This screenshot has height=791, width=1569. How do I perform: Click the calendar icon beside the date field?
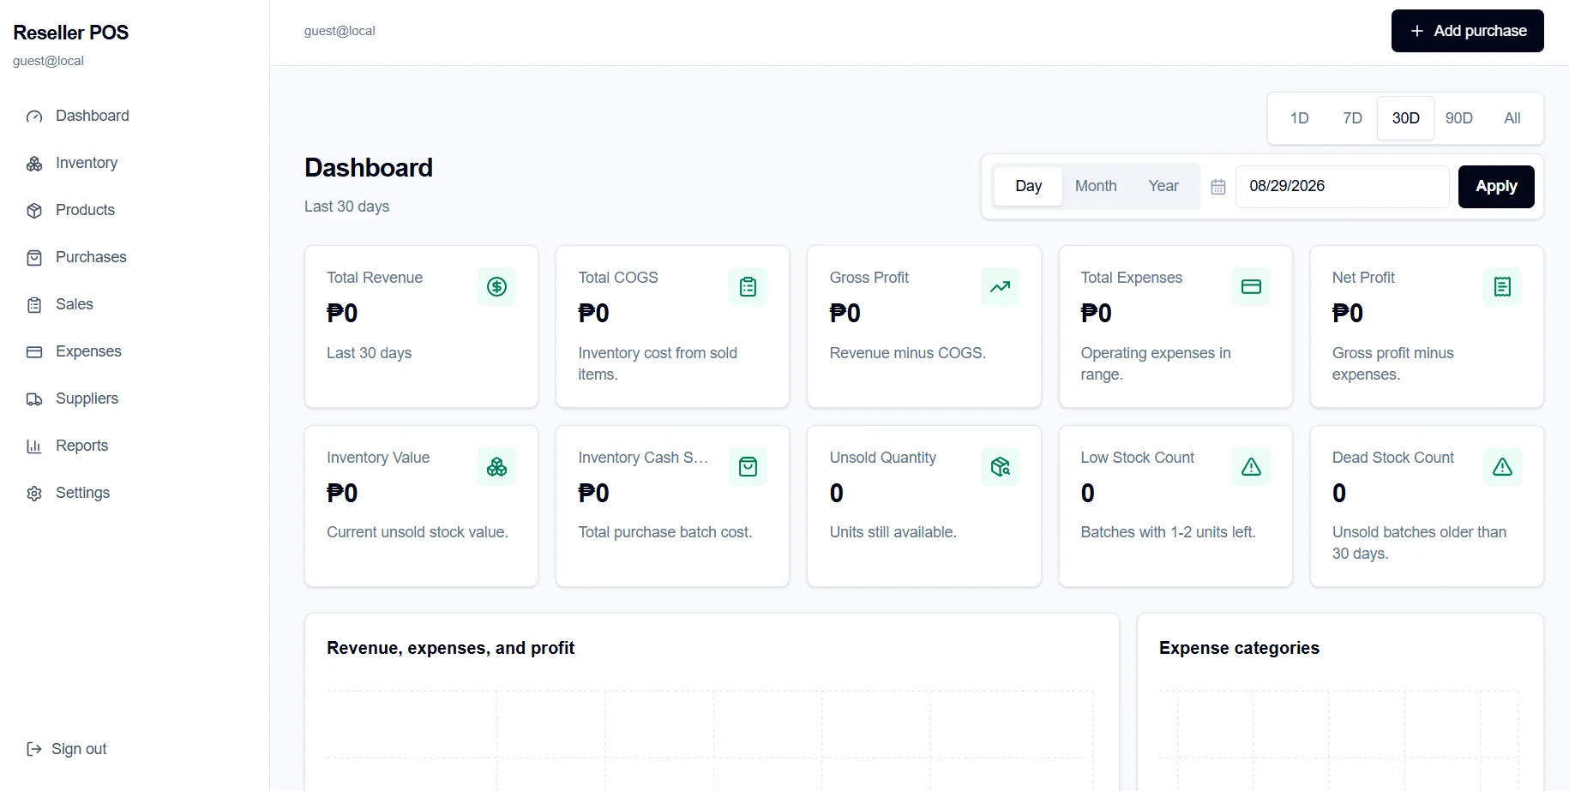1218,187
